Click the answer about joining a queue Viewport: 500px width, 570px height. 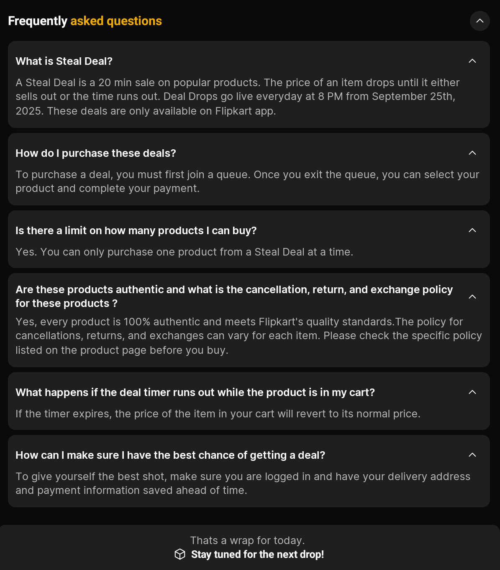(247, 181)
